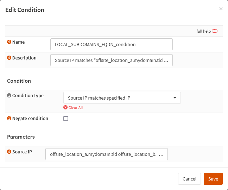228x190 pixels.
Task: Click the Source IP info icon
Action: pyautogui.click(x=9, y=152)
